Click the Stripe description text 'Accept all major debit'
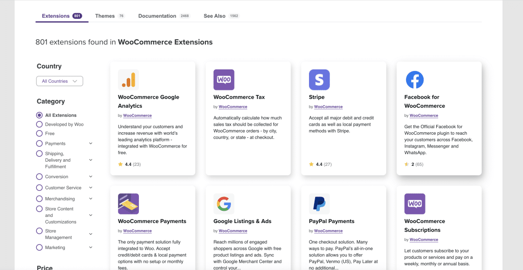Viewport: 523px width, 270px height. tap(342, 125)
